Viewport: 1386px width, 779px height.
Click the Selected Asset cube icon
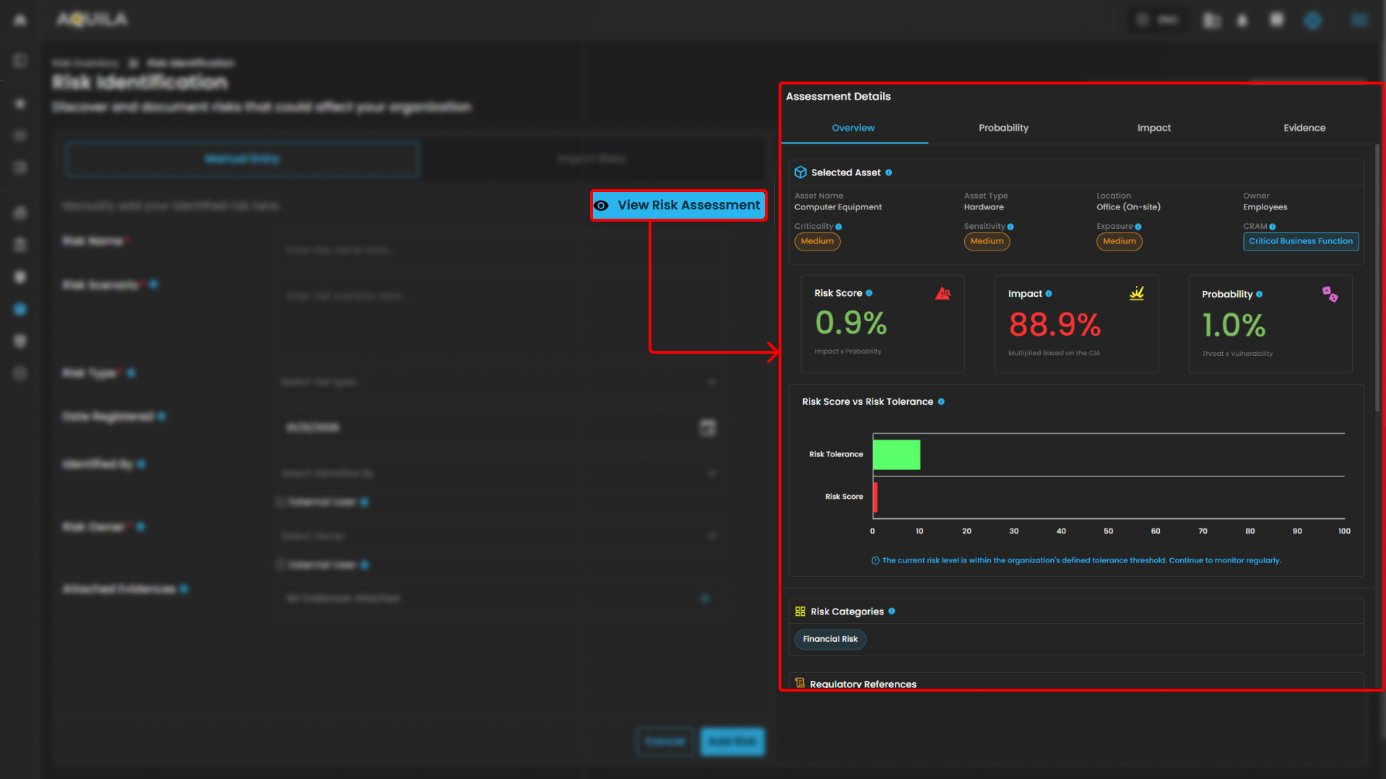(800, 173)
